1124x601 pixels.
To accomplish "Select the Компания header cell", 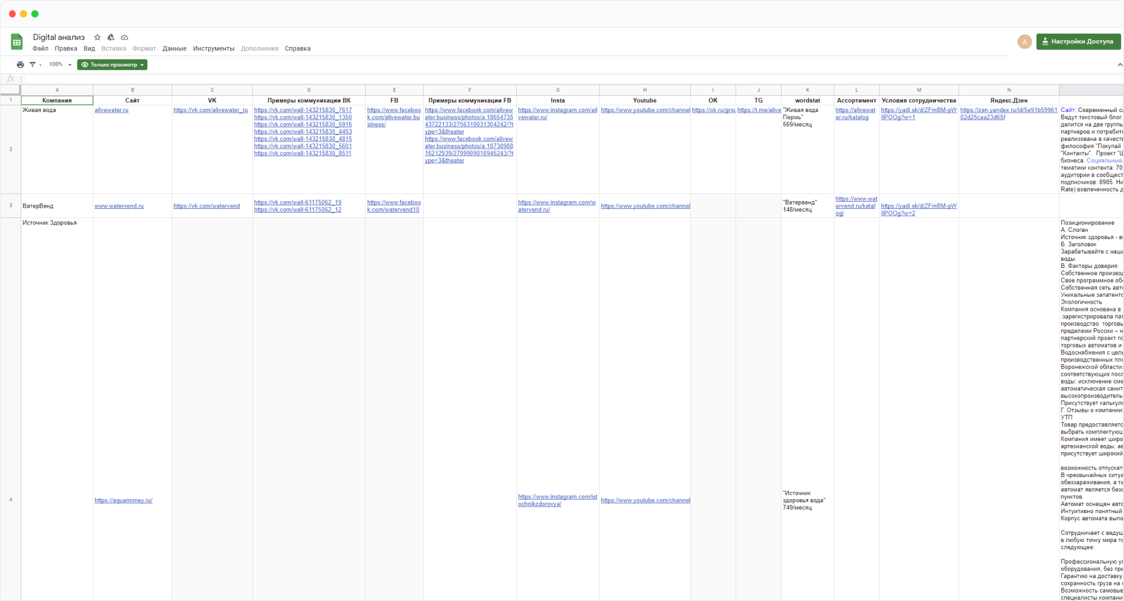I will point(57,101).
